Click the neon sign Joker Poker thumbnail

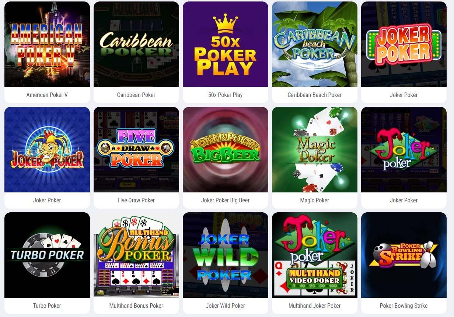tap(404, 44)
